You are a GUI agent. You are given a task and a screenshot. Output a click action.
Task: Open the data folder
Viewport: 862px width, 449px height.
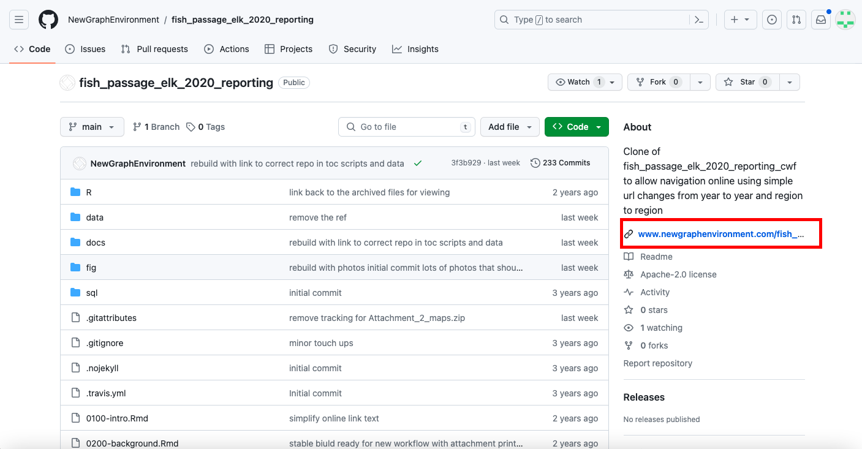[x=94, y=217]
